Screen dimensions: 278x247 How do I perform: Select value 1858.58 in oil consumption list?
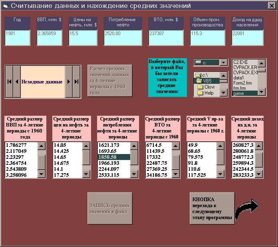point(114,157)
